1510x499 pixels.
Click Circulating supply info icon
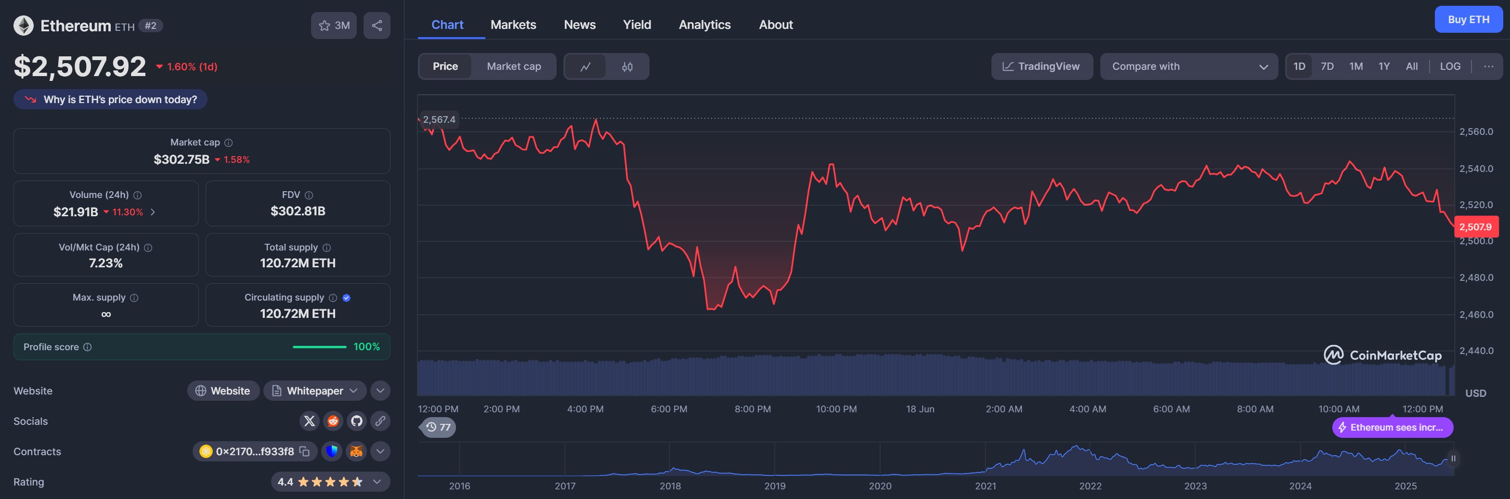click(333, 298)
